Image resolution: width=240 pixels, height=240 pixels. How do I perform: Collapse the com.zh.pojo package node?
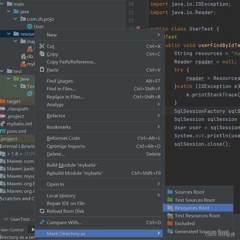15,19
